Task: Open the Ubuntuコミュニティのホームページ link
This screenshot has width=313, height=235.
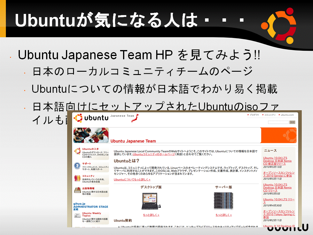Action: pos(154,154)
